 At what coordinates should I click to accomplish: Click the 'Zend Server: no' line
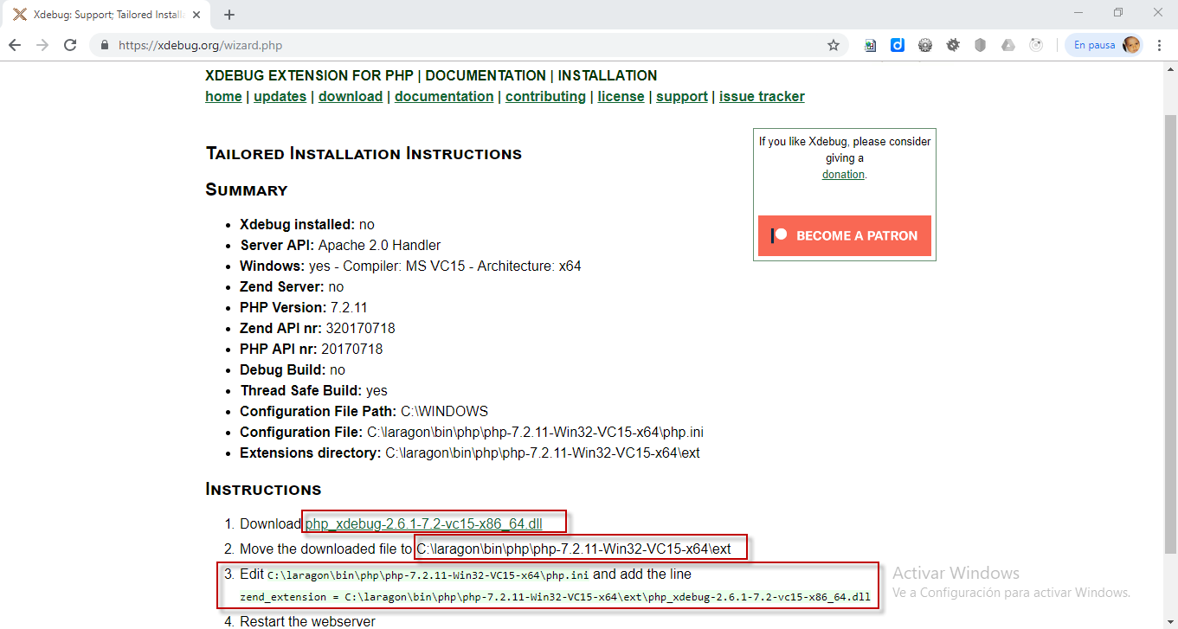292,287
